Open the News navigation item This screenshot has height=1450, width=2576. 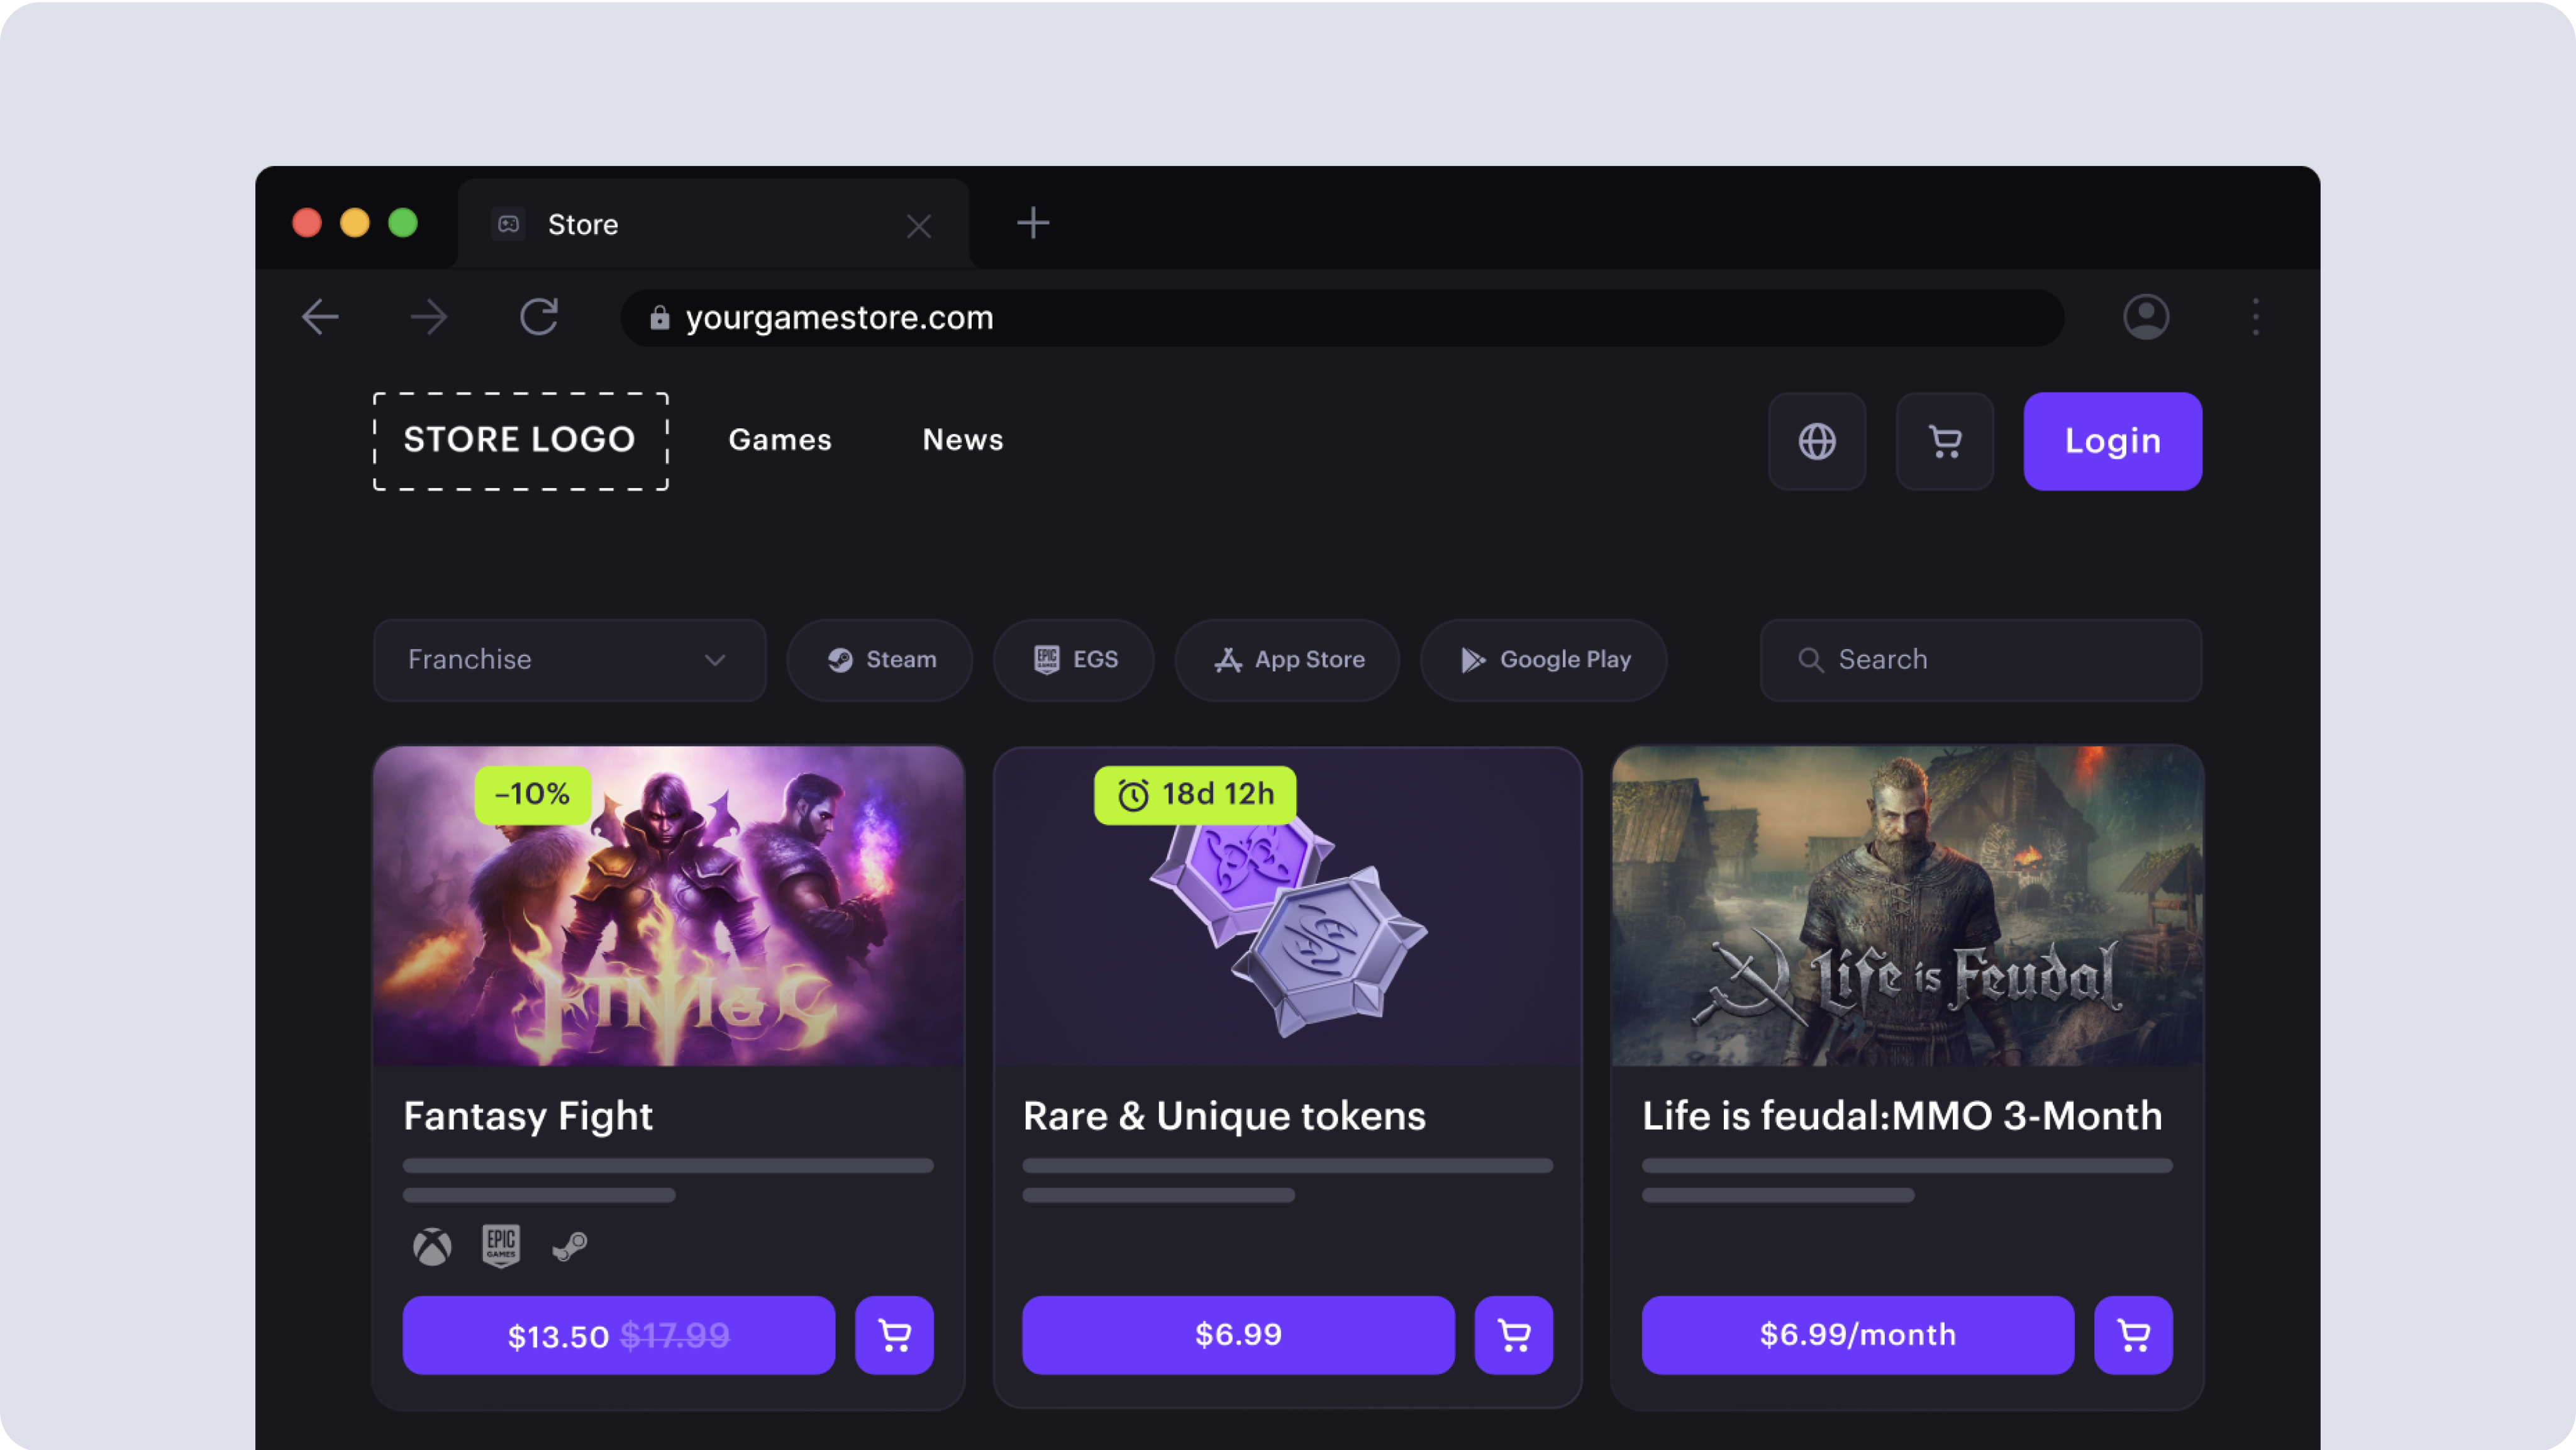click(962, 440)
